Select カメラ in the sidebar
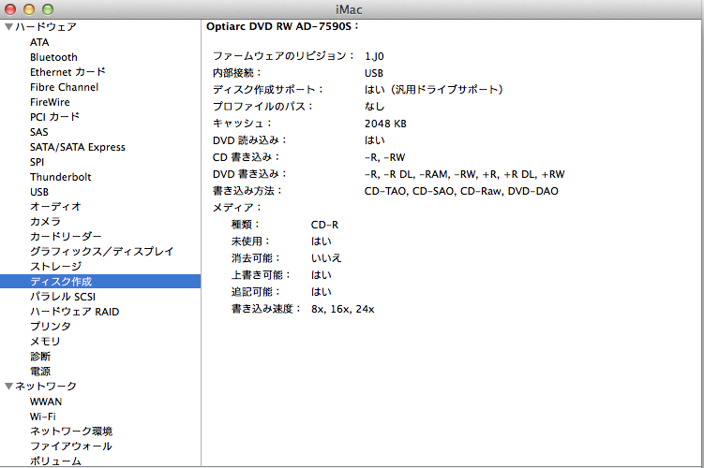704x468 pixels. click(45, 222)
